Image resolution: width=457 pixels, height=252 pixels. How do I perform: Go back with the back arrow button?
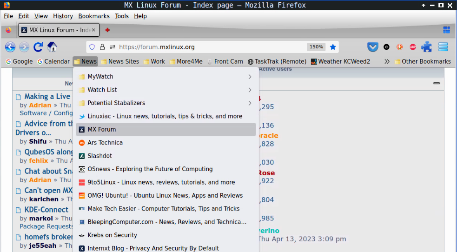tap(10, 47)
